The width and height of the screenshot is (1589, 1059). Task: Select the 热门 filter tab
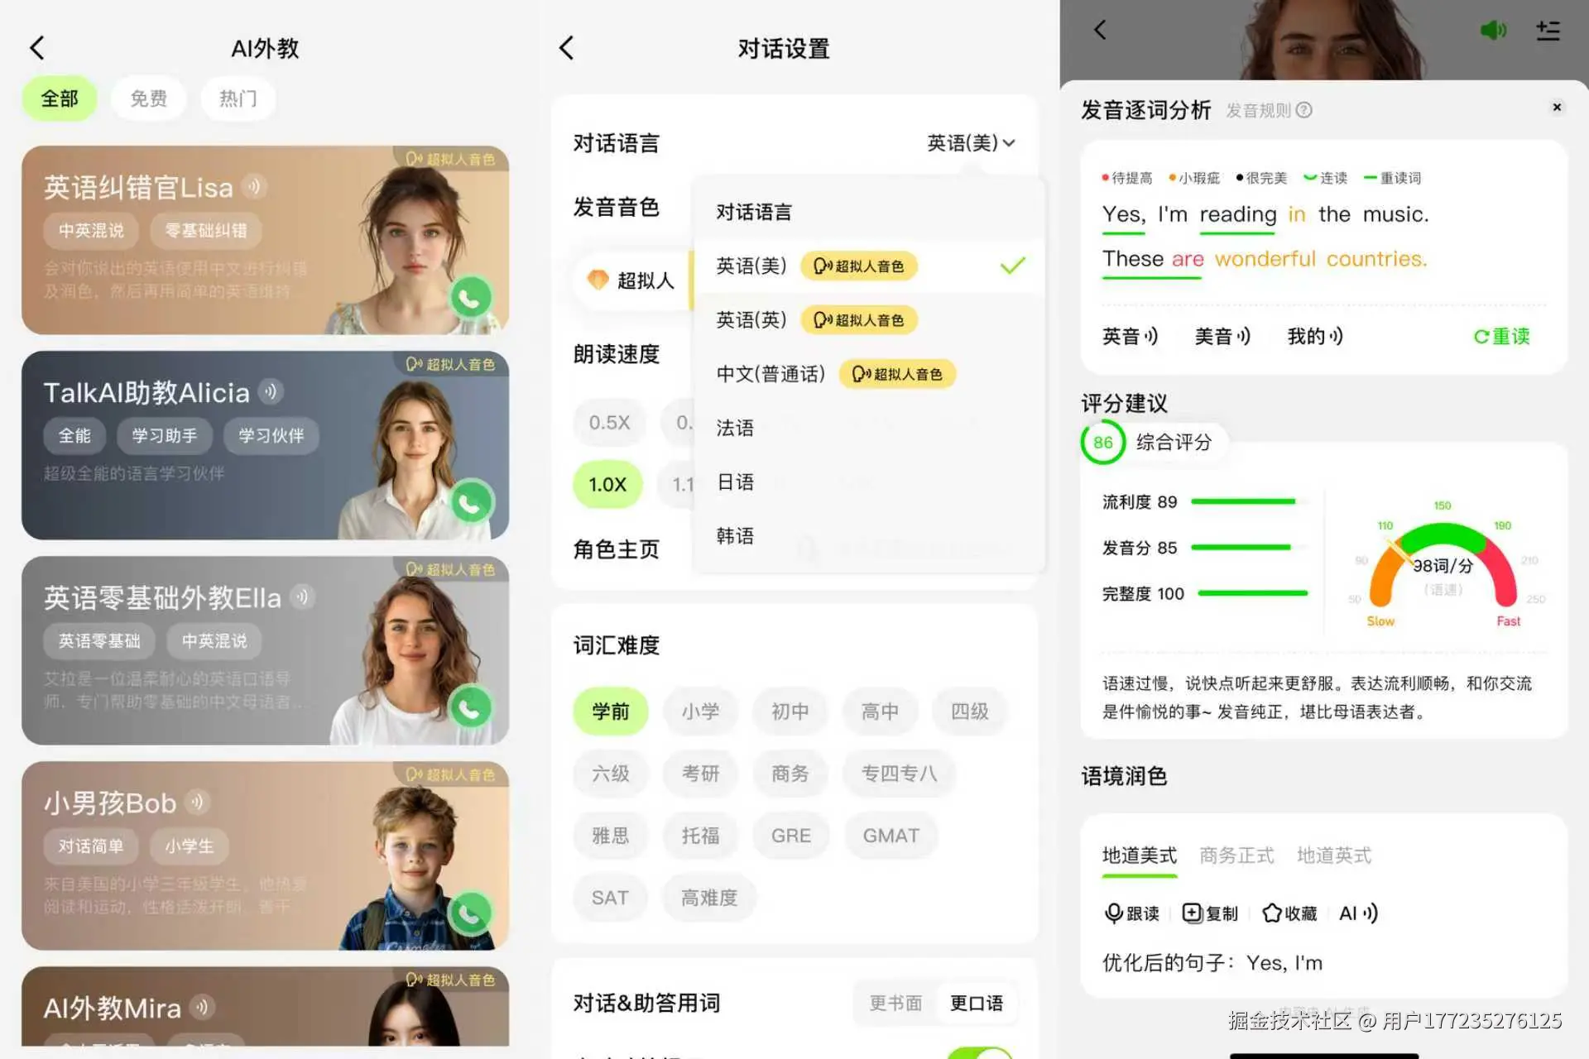point(238,98)
